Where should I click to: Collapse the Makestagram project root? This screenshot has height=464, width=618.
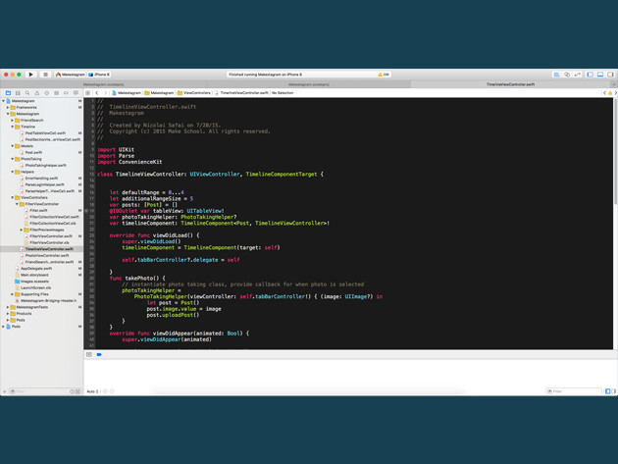click(4, 101)
